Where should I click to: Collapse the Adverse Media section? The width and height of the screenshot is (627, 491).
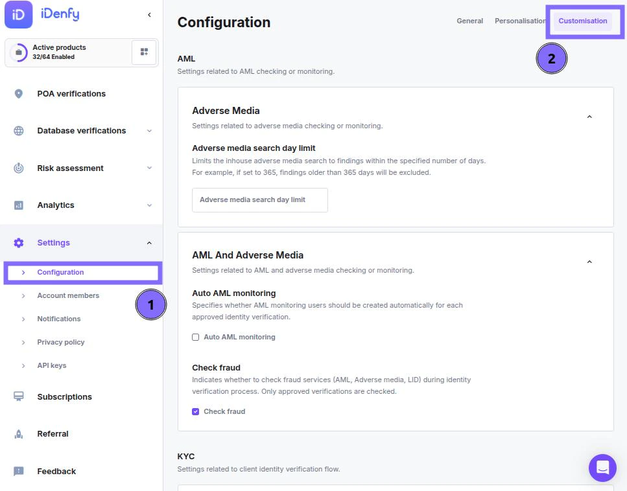(589, 117)
